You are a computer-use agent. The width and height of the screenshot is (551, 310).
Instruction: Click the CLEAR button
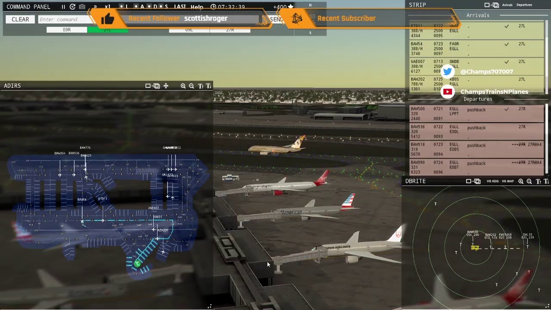(x=20, y=19)
